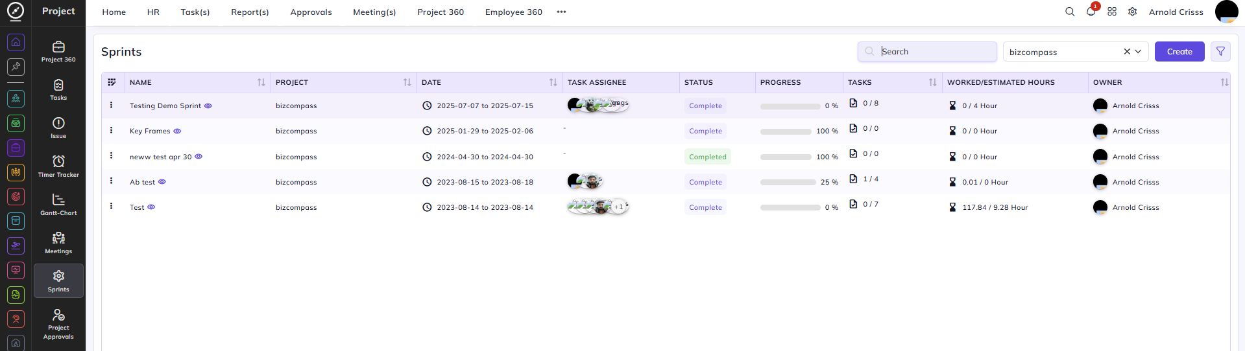Sort table by Project column
Screen dimensions: 1245x351
coord(407,82)
